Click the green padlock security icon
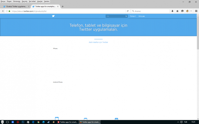Viewport: 199px width, 124px height. click(9, 11)
